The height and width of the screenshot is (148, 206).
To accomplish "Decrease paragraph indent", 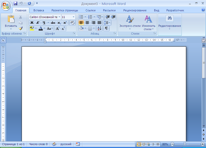I will click(108, 17).
